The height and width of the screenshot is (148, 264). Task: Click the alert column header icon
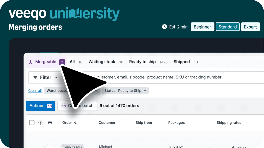[41, 122]
